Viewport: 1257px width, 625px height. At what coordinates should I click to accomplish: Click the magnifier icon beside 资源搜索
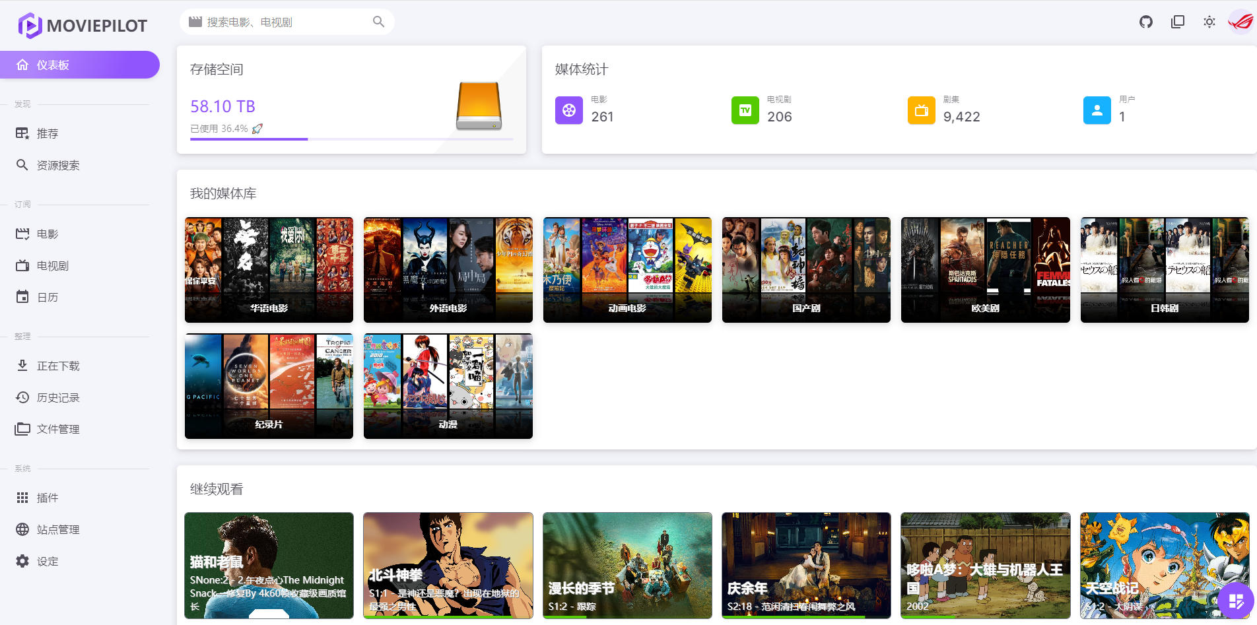22,165
